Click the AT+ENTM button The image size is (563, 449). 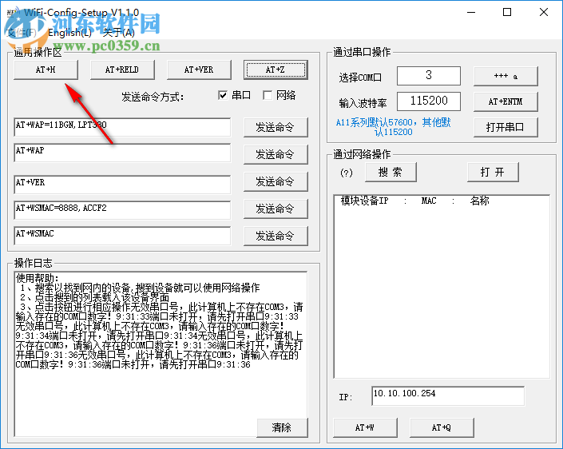506,101
